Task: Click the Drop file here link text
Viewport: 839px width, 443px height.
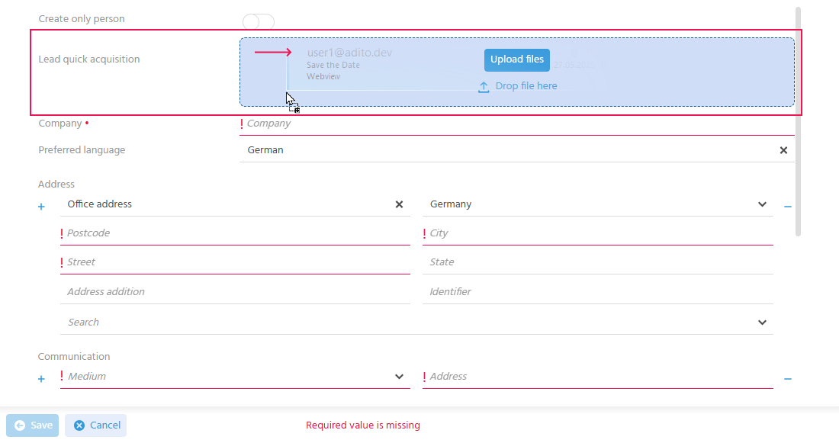Action: click(526, 86)
